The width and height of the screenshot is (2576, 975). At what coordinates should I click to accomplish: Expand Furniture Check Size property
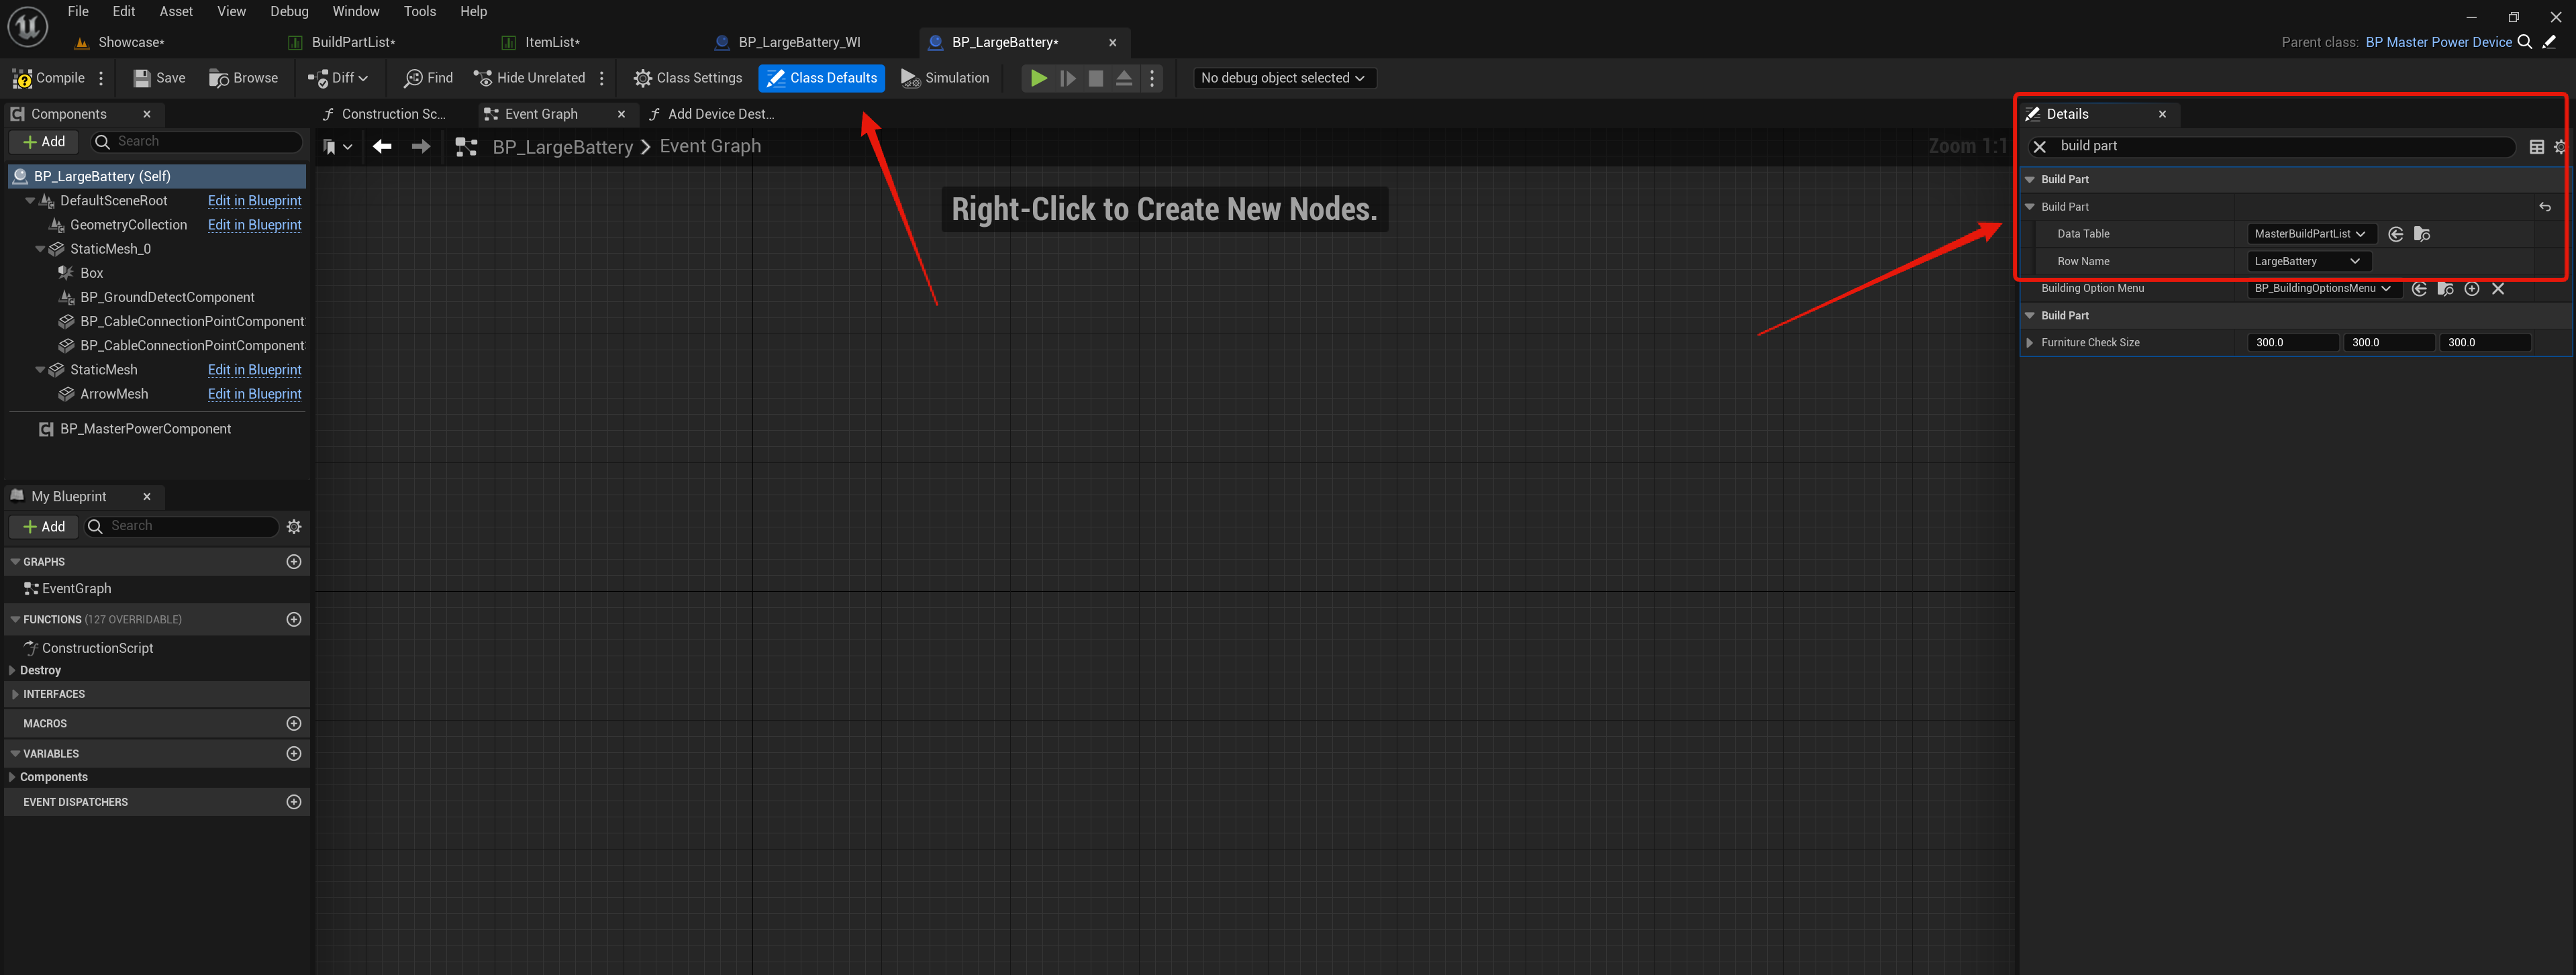point(2029,343)
